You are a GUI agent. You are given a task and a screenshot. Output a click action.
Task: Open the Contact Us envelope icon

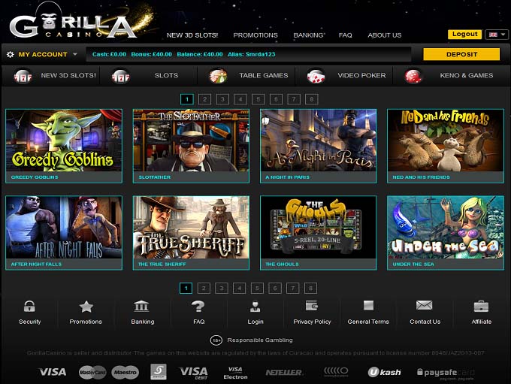click(x=425, y=305)
